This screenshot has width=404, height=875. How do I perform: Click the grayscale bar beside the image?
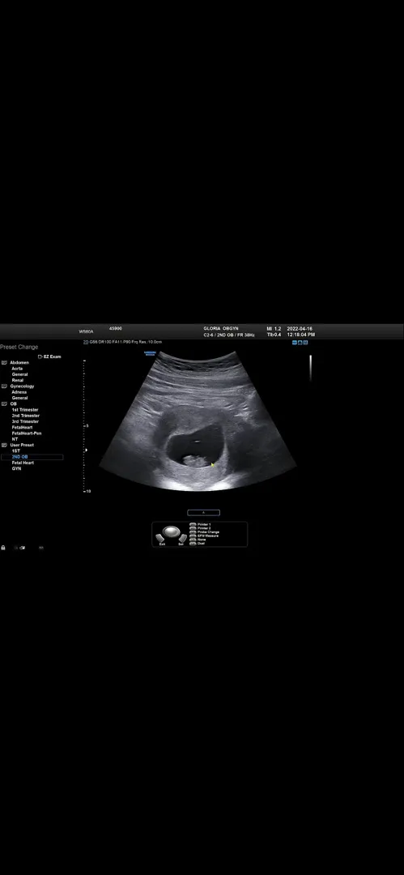point(311,368)
